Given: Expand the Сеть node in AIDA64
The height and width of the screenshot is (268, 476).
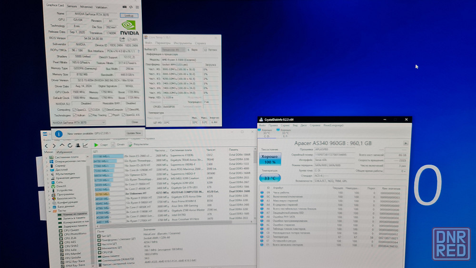Looking at the screenshot, I should tap(48, 182).
